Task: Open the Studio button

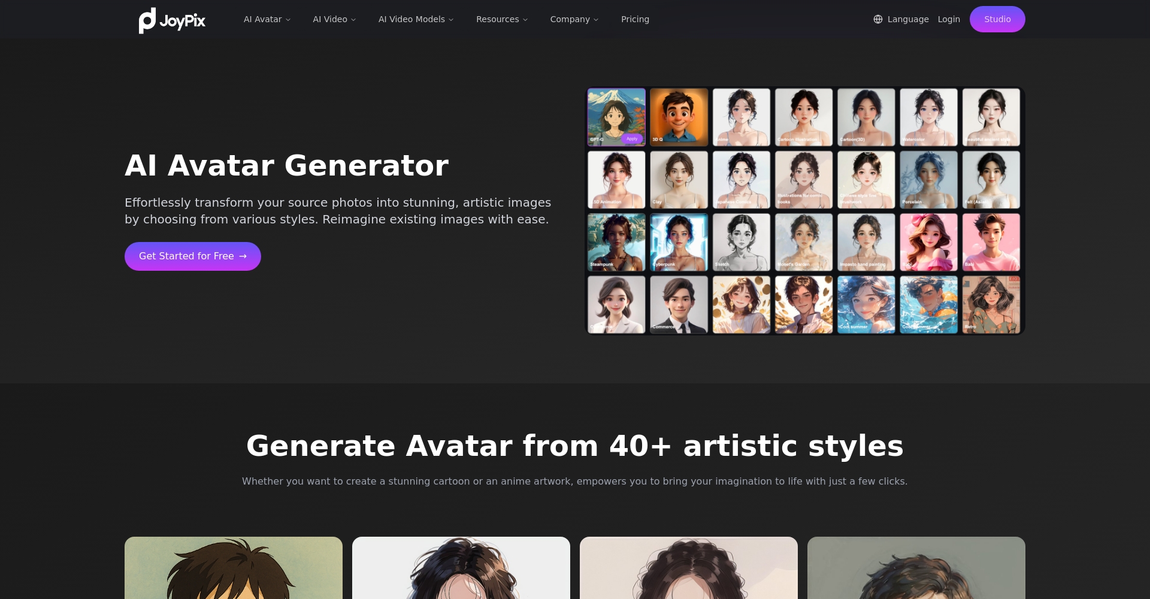Action: click(x=997, y=19)
